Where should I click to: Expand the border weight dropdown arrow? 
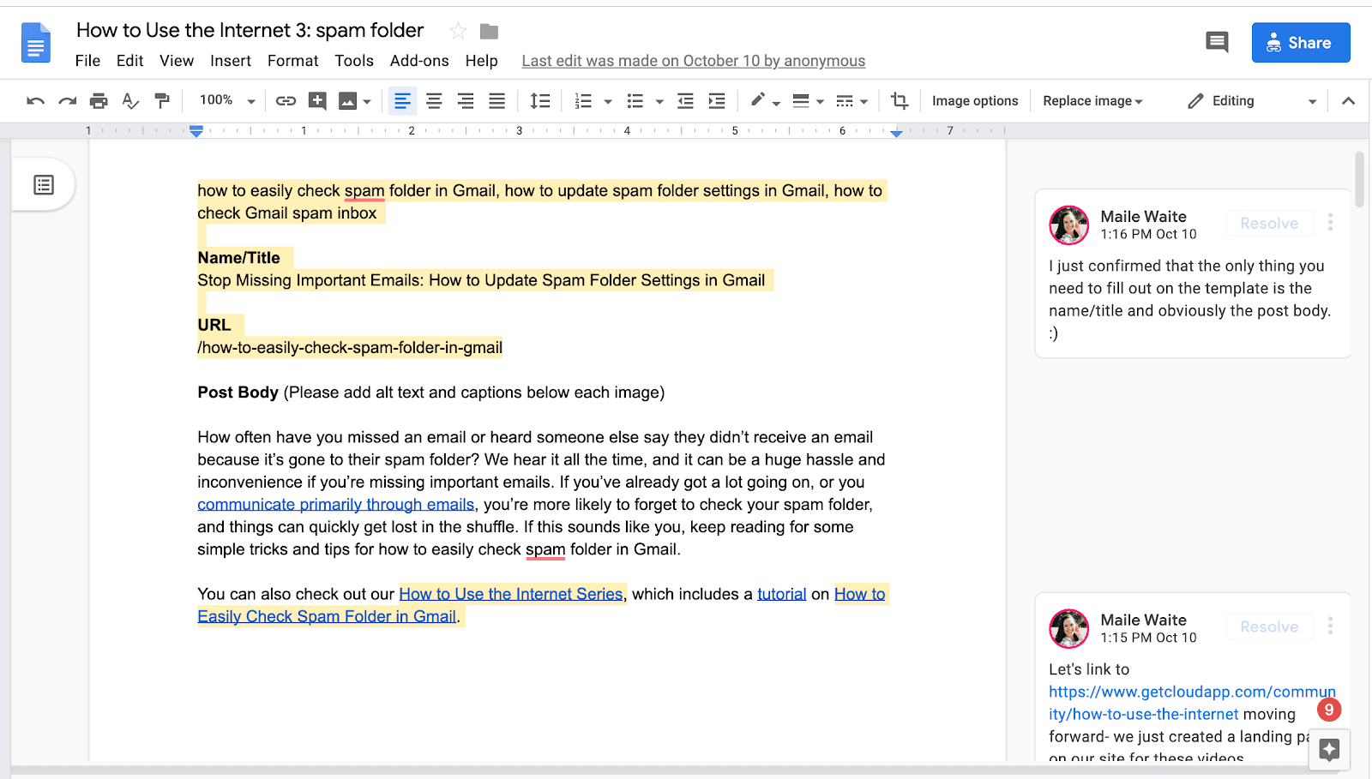(x=820, y=102)
